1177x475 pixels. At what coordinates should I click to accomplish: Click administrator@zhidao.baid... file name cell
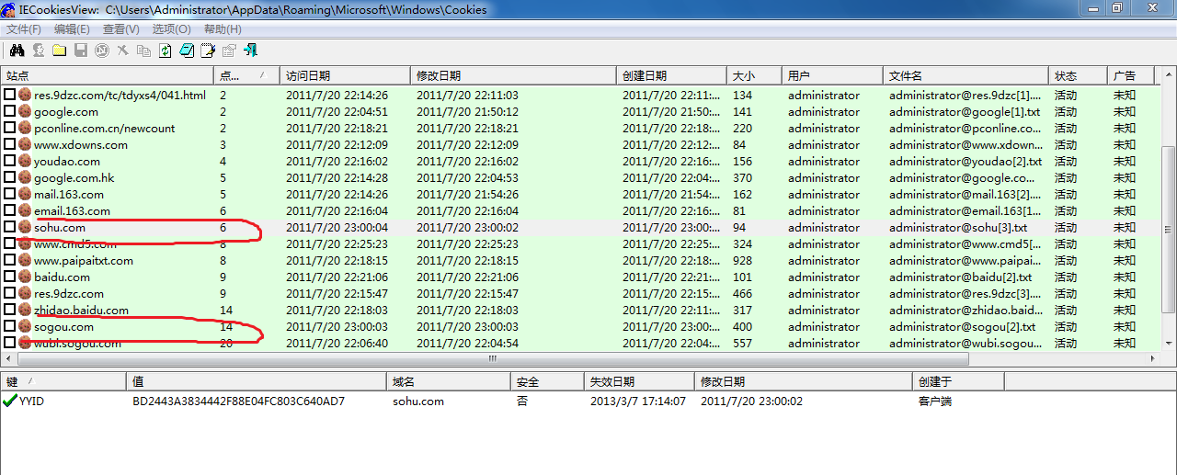coord(966,310)
